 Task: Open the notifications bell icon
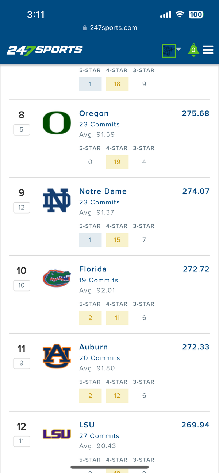193,50
